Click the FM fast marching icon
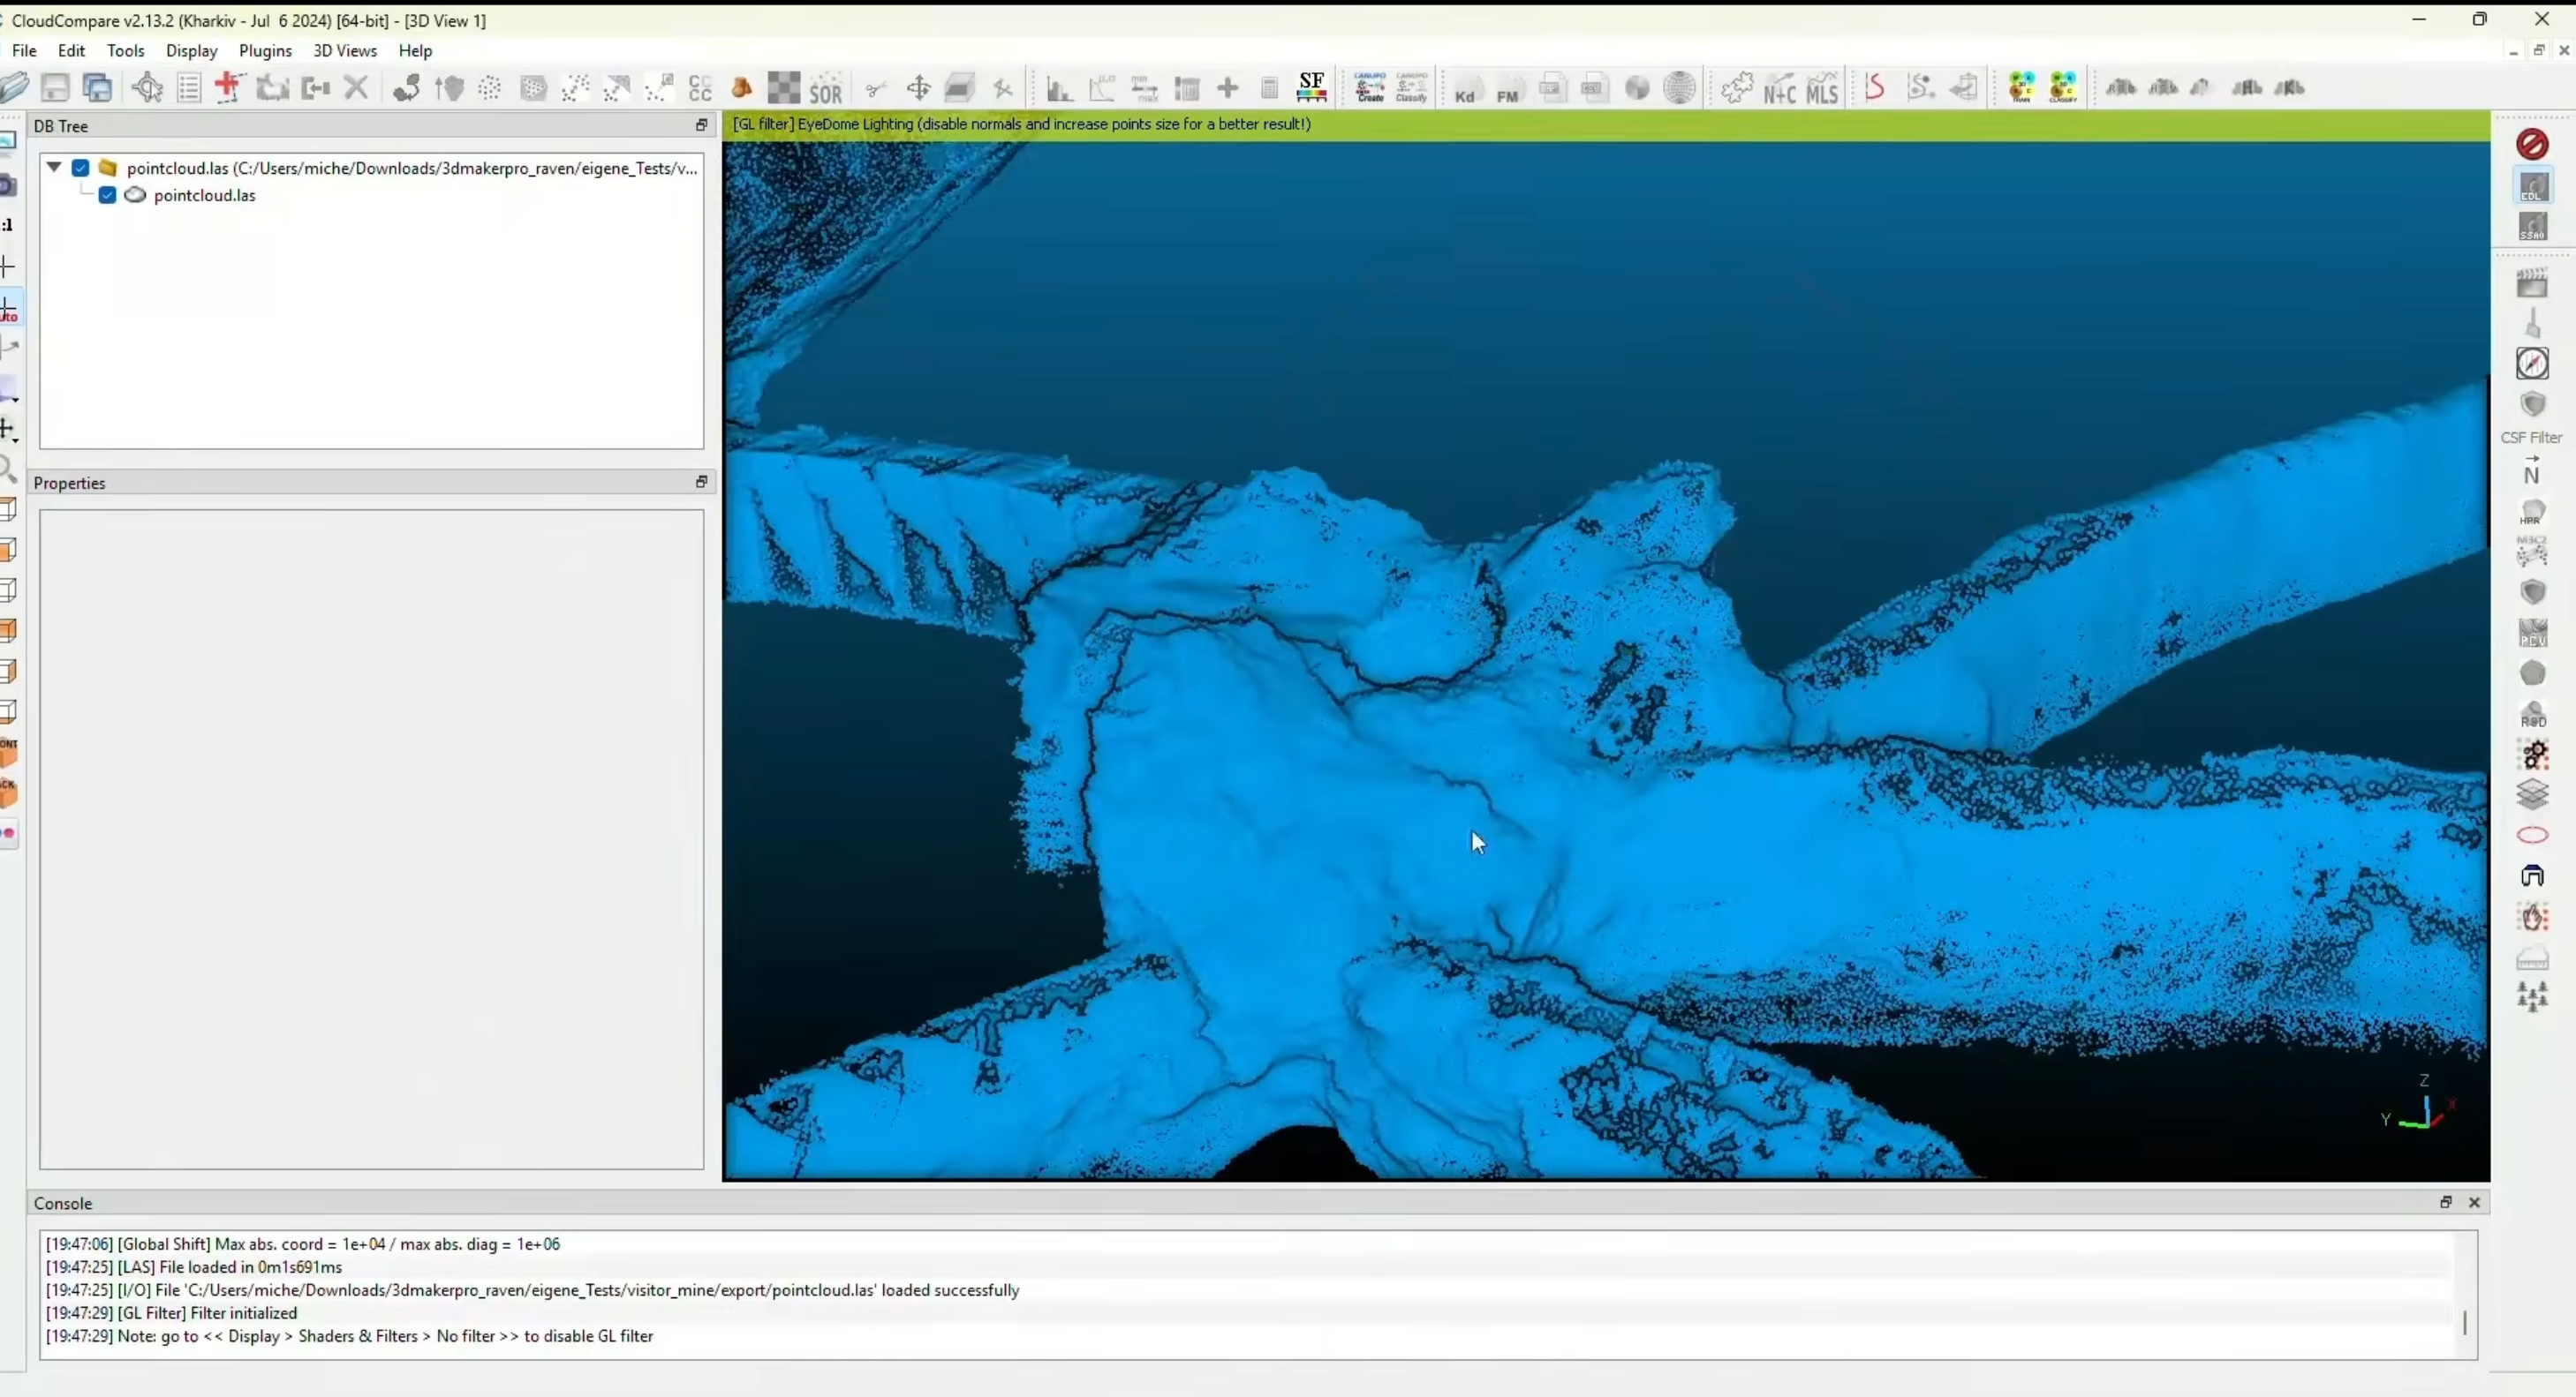The height and width of the screenshot is (1397, 2576). 1508,88
